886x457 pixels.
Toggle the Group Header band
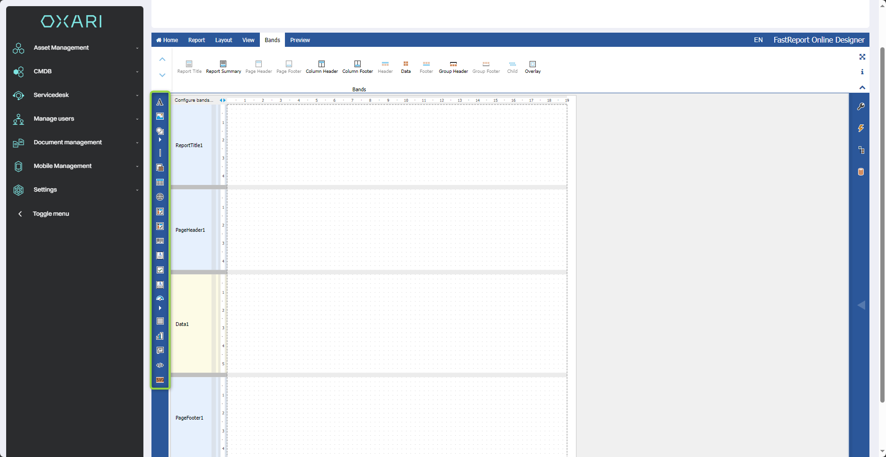pyautogui.click(x=453, y=67)
